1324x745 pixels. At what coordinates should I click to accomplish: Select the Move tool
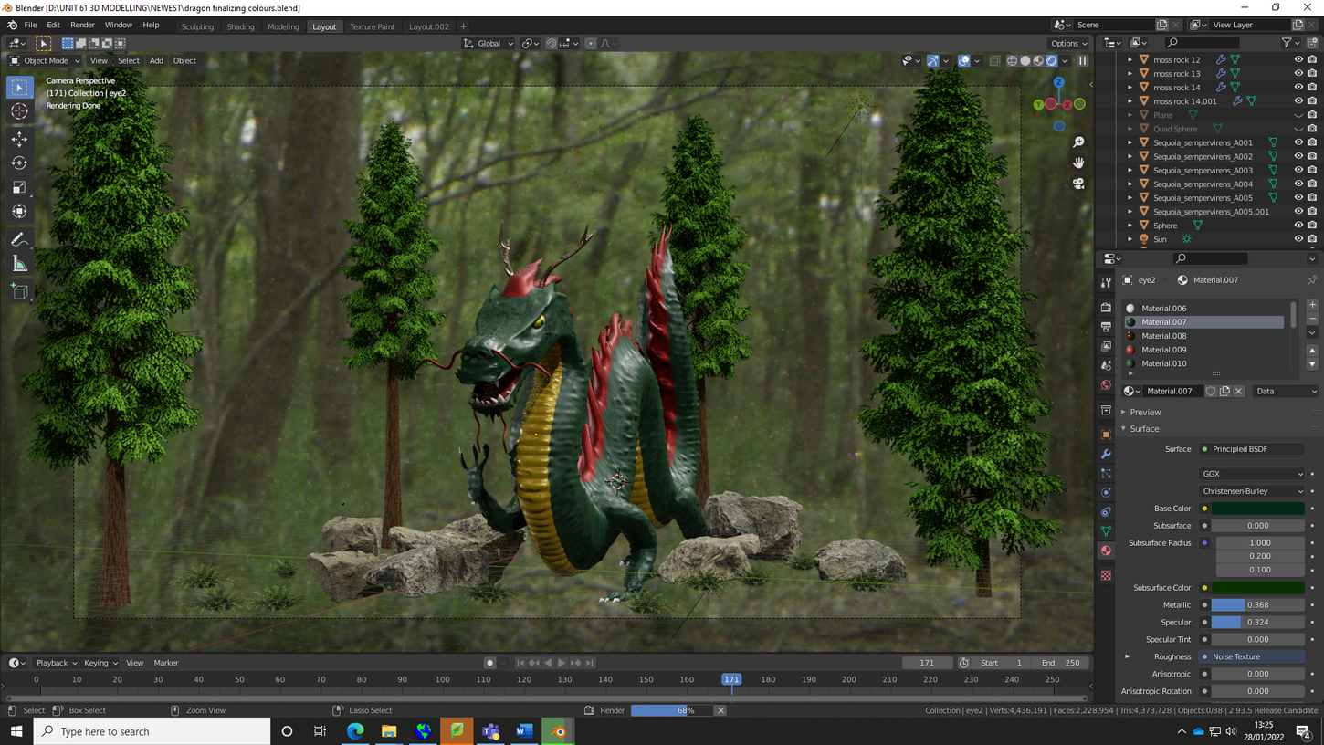19,139
